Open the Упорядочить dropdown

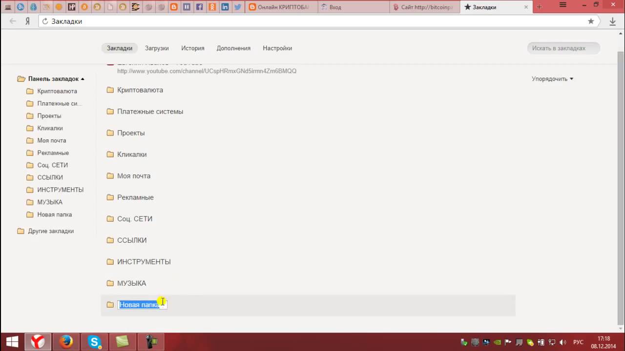tap(552, 78)
